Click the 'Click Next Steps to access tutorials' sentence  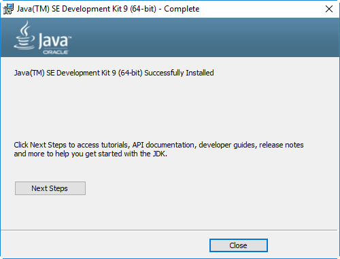pos(71,145)
